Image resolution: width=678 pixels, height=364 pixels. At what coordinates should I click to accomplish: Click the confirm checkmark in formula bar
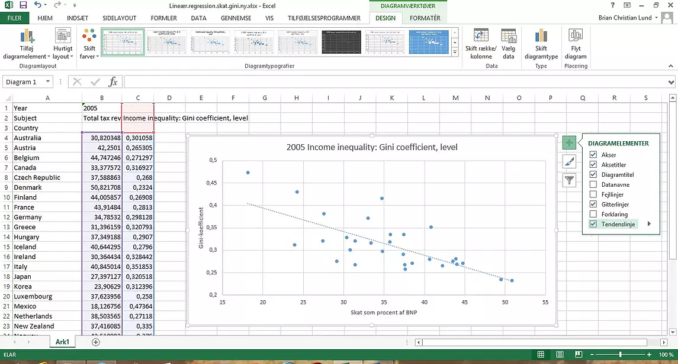click(95, 82)
